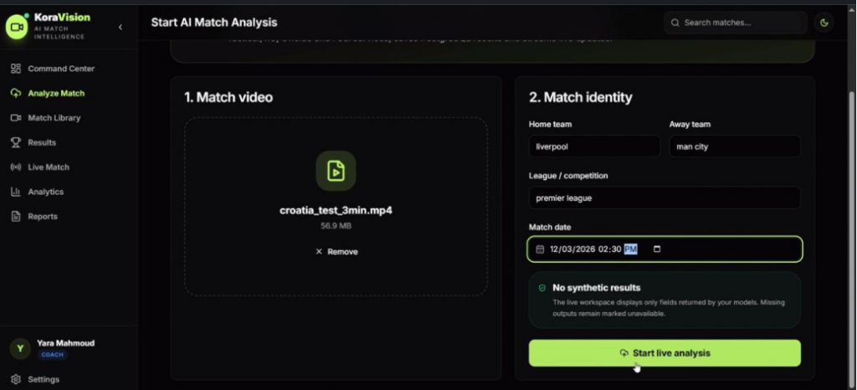Open Analytics section
This screenshot has height=390, width=857.
pos(45,192)
